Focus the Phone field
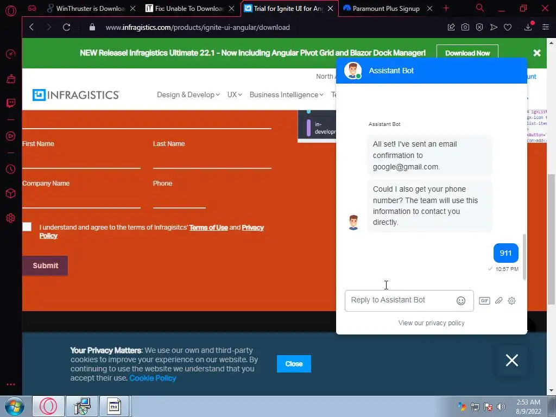The height and width of the screenshot is (417, 556). pos(179,199)
